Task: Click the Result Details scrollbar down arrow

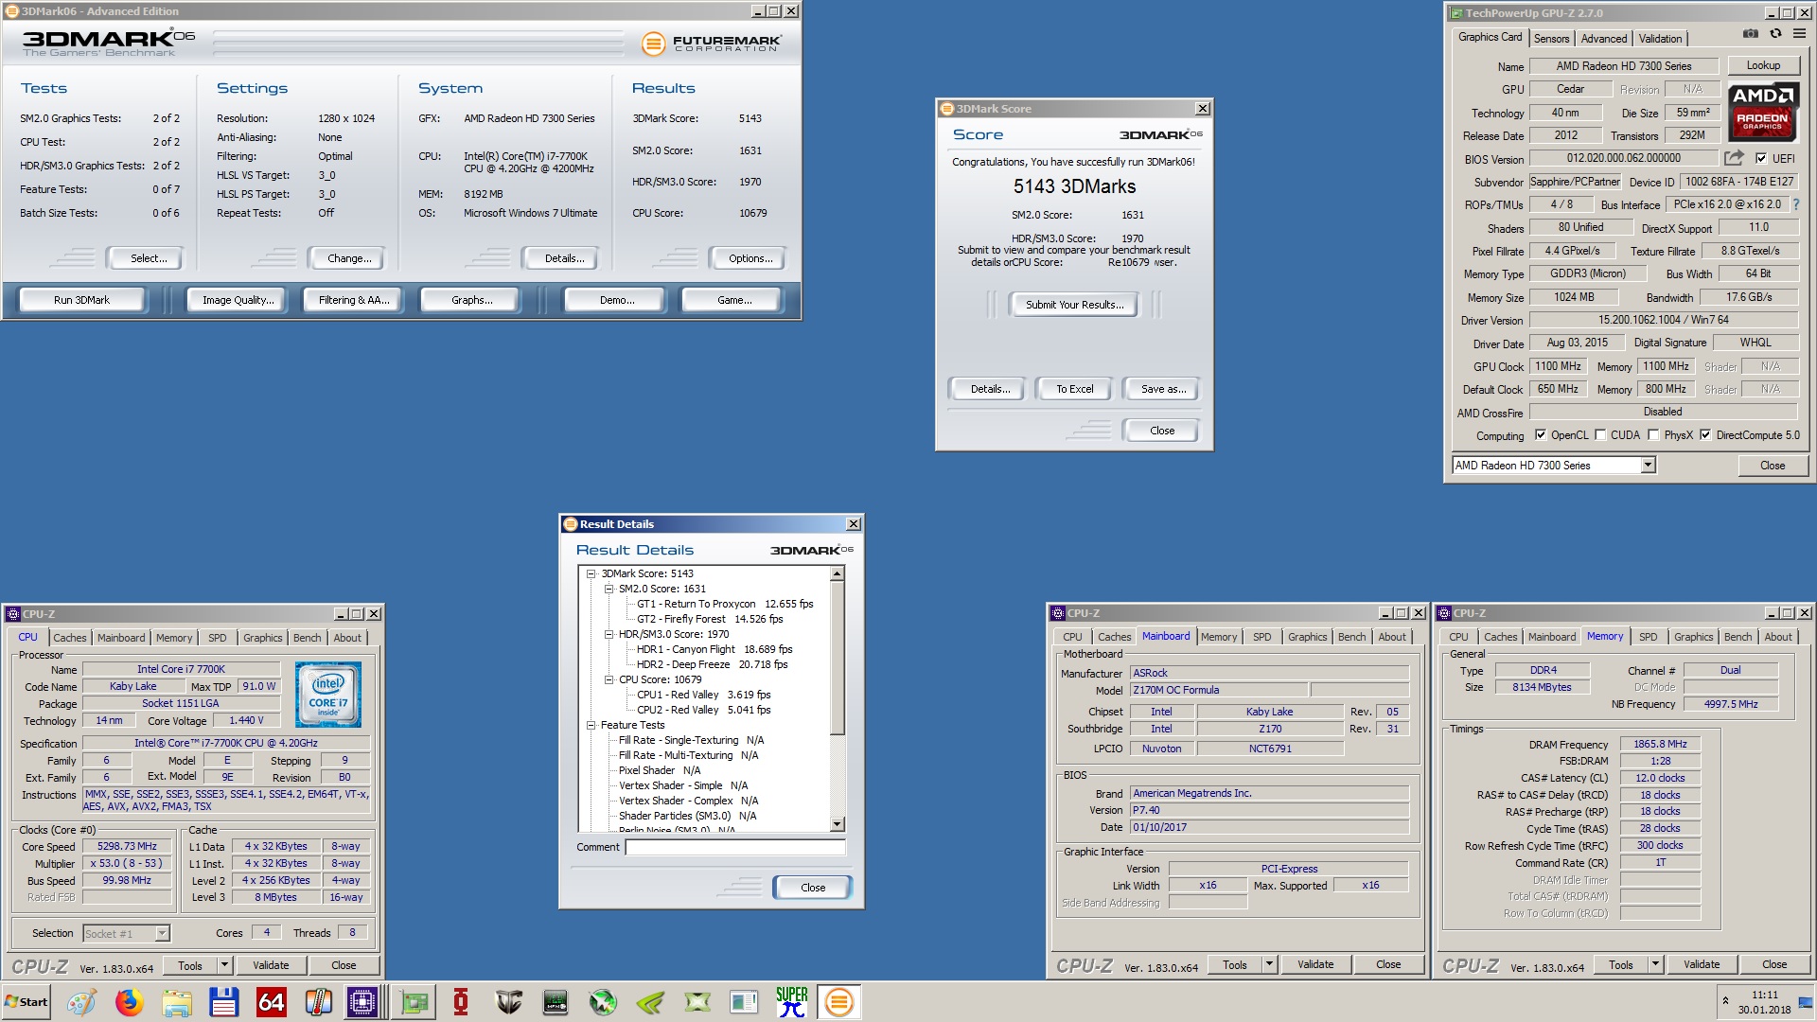Action: pyautogui.click(x=837, y=824)
